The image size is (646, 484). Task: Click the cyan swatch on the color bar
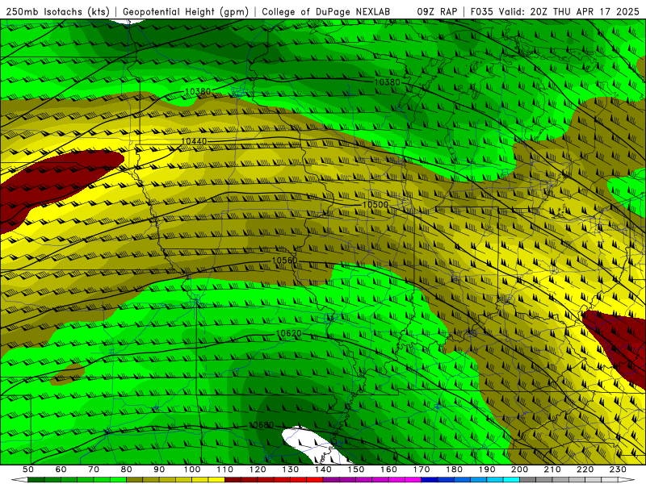[x=511, y=479]
